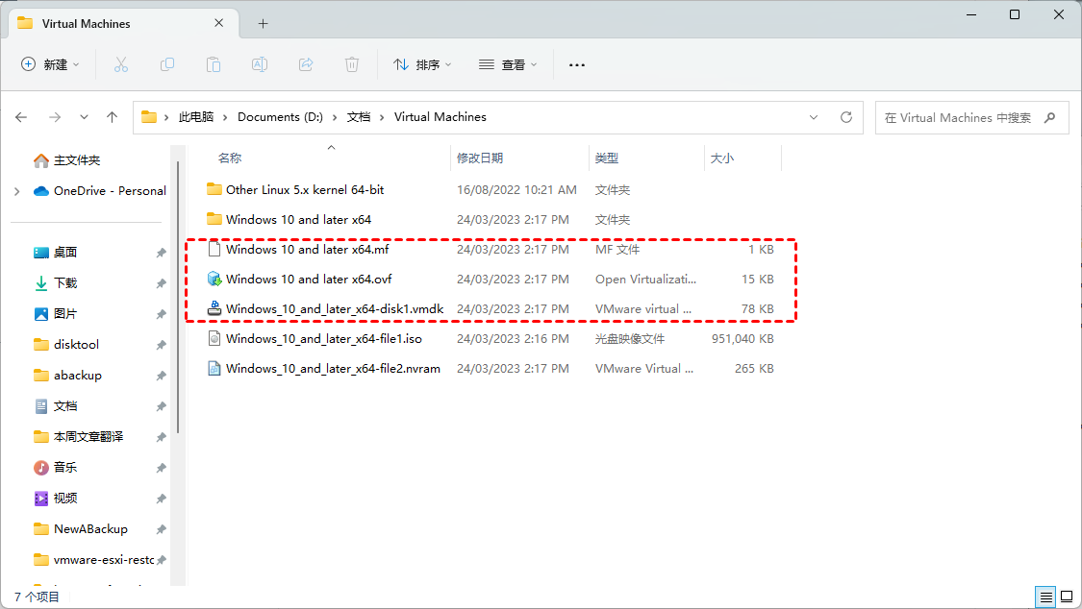Select the Windows 10 and later x64.ovf file
The width and height of the screenshot is (1082, 609).
(x=308, y=280)
